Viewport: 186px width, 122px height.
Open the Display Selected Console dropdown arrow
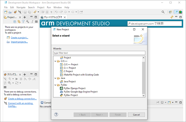165,103
